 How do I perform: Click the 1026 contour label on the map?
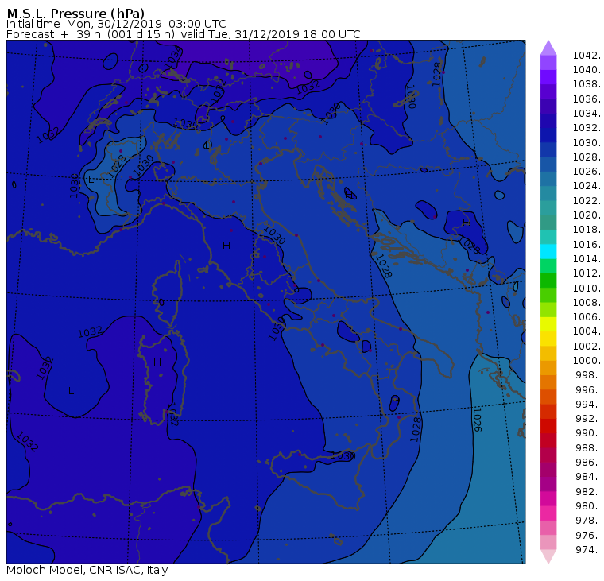[477, 420]
